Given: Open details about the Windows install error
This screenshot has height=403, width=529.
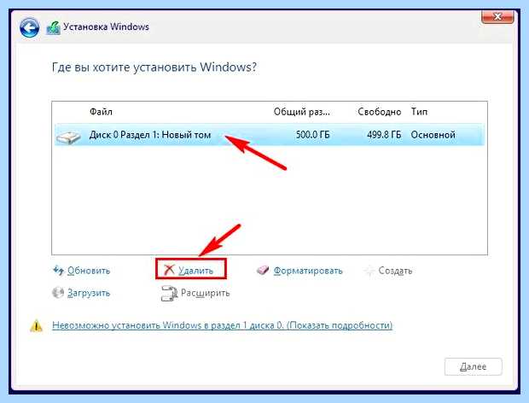Looking at the screenshot, I should pos(223,325).
